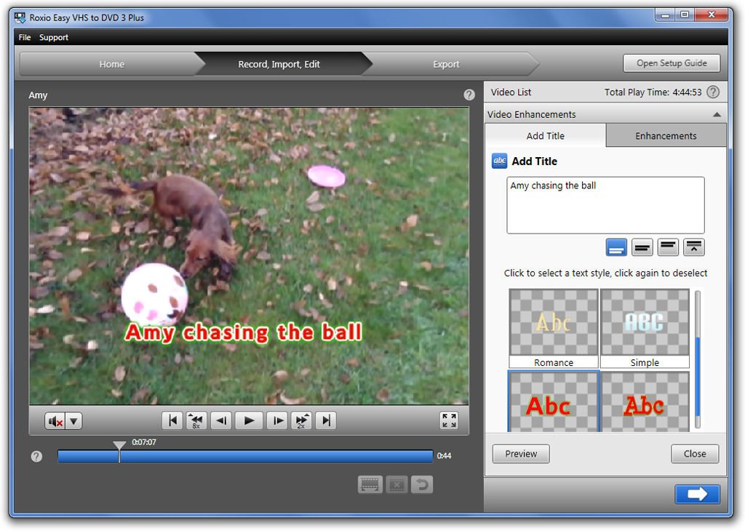Open help for the video preview
Image resolution: width=745 pixels, height=531 pixels.
[469, 95]
